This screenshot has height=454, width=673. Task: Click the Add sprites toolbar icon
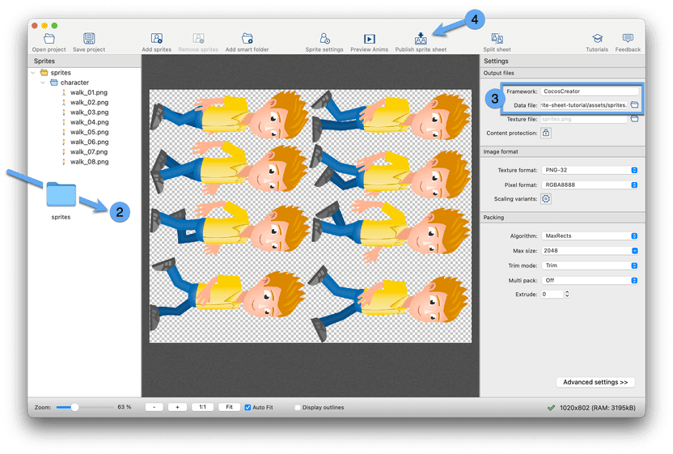(x=157, y=39)
